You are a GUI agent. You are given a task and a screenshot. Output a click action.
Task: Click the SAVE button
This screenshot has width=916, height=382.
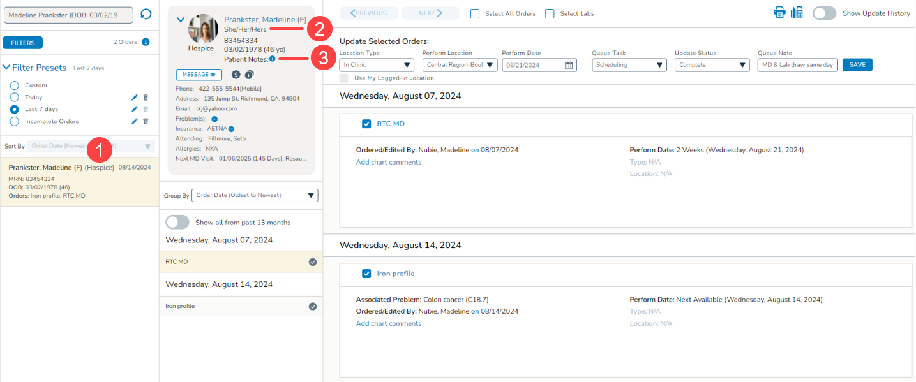click(x=857, y=65)
